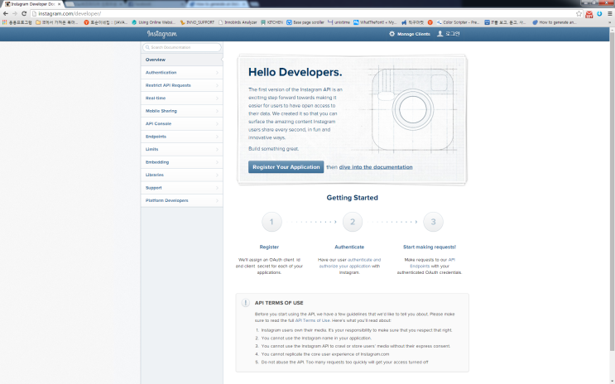Open the unixtime bookmark
This screenshot has height=384, width=615.
pos(339,22)
